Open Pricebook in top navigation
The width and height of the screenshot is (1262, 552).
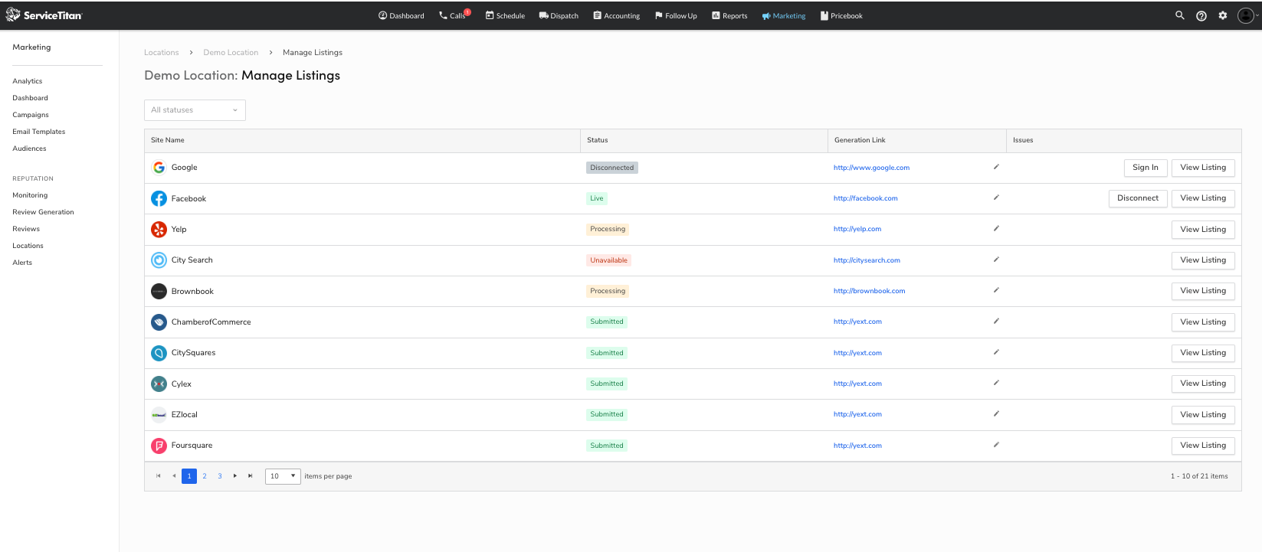841,15
